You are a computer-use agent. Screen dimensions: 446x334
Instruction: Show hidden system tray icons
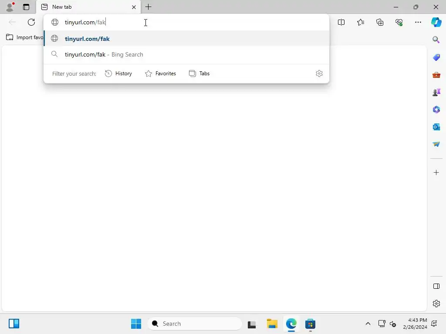coord(368,324)
